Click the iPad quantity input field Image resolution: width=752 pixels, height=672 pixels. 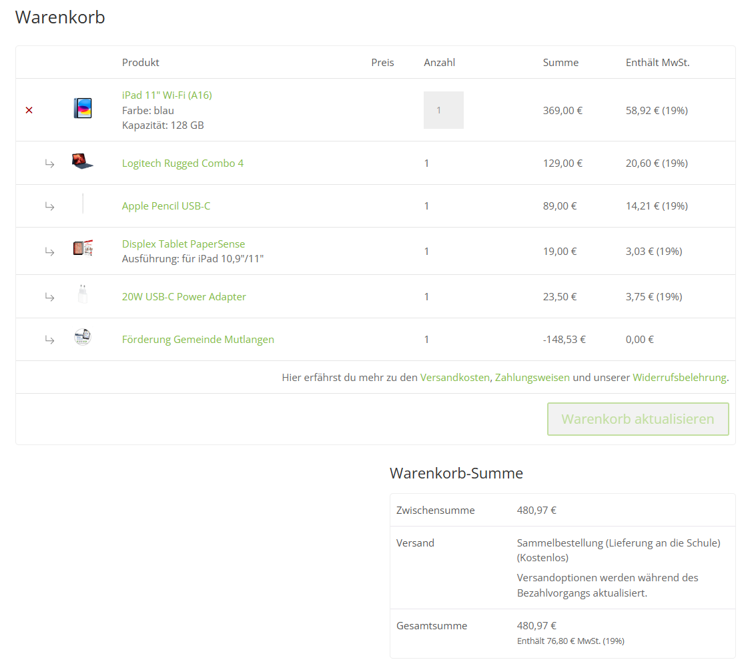click(444, 110)
